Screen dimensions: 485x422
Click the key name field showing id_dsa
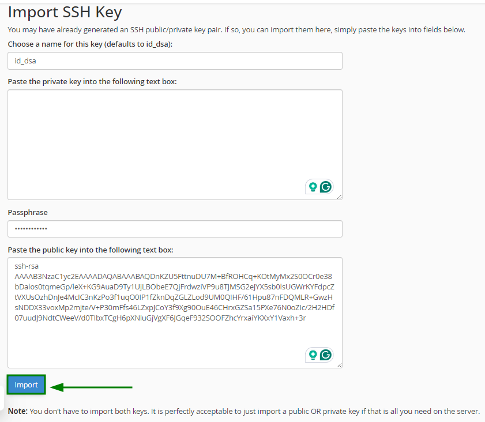173,61
